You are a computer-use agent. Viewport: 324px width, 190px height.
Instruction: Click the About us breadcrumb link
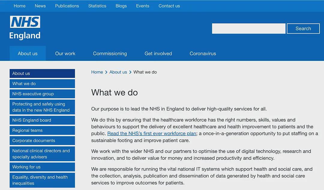118,72
